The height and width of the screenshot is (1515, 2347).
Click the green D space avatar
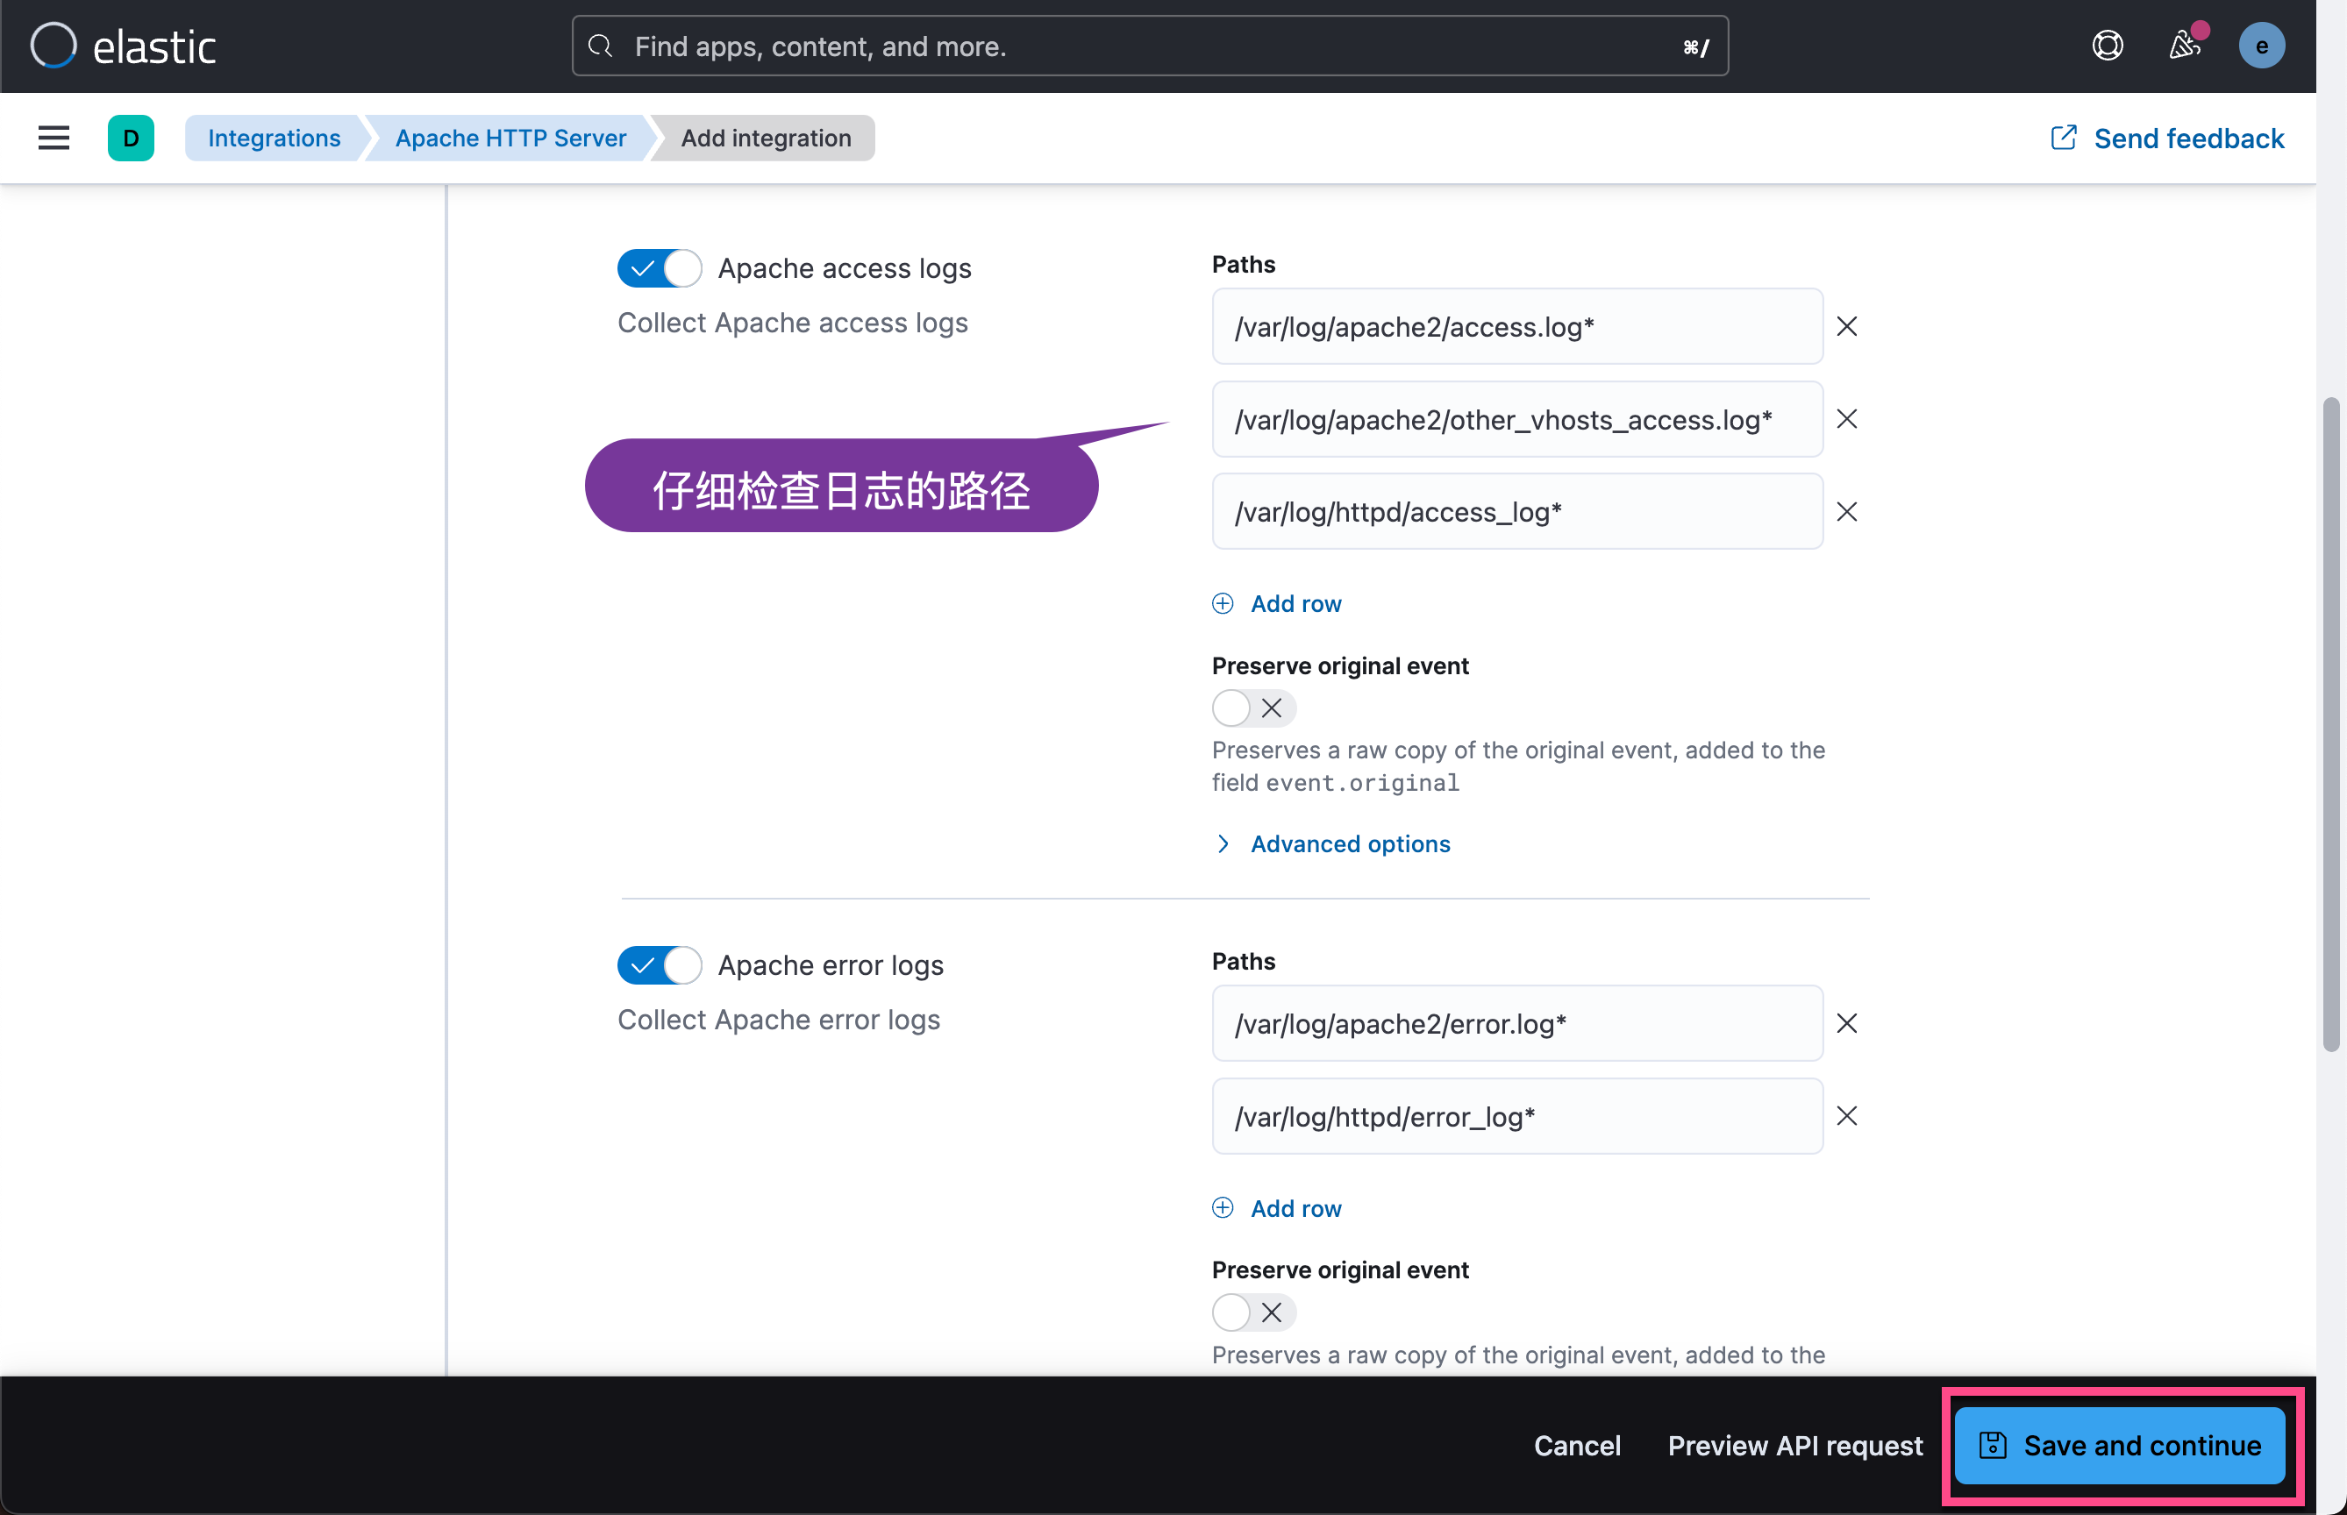pos(131,138)
